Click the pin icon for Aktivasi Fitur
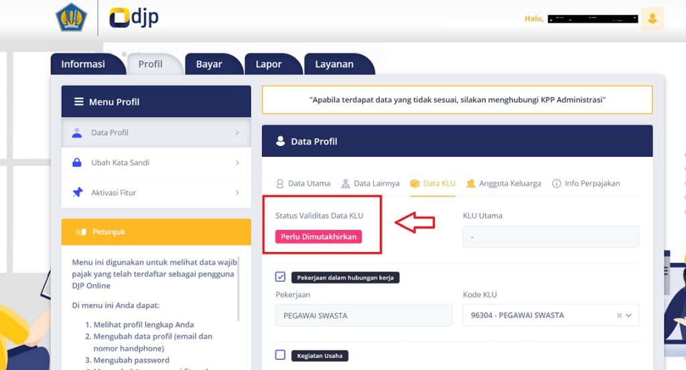This screenshot has height=370, width=686. 78,192
